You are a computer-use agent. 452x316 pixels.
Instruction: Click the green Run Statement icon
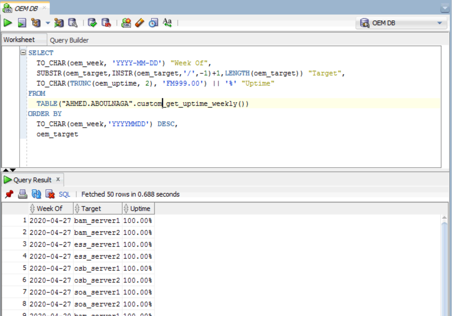(x=8, y=23)
